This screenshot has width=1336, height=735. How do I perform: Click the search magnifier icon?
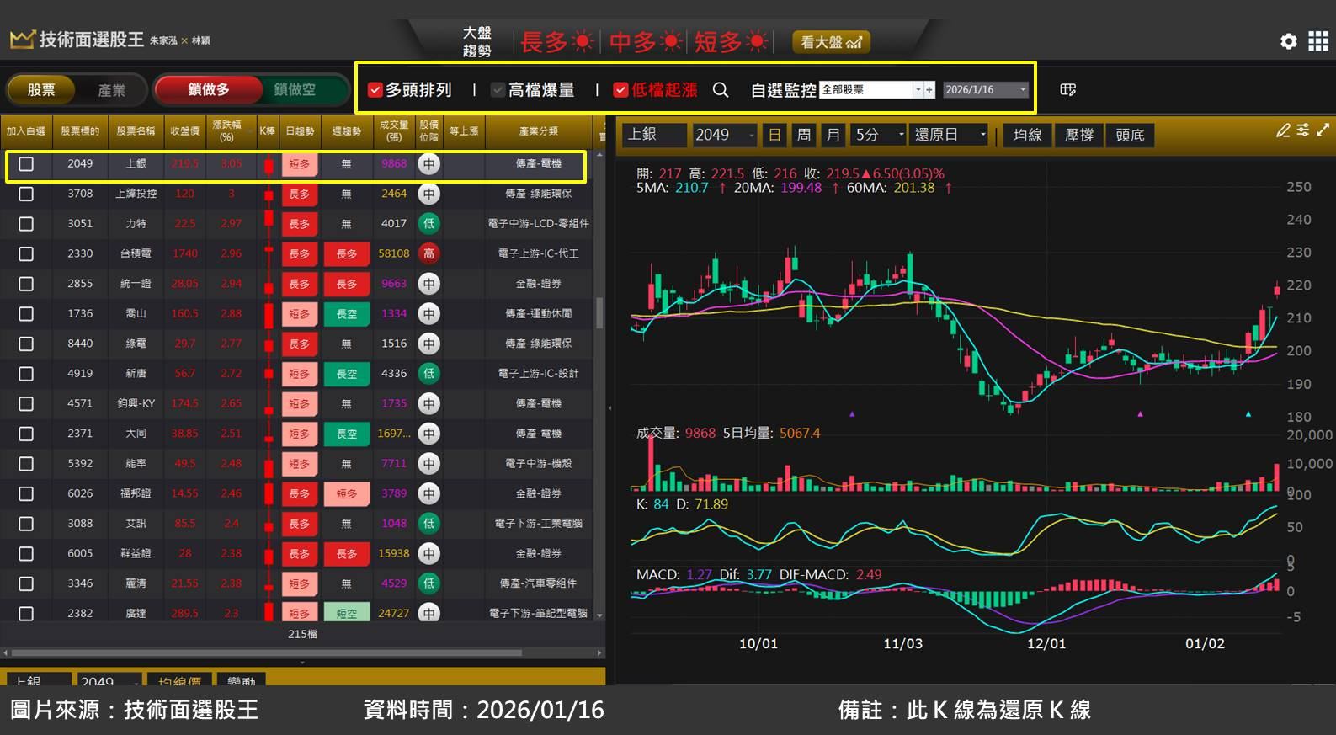pyautogui.click(x=721, y=90)
